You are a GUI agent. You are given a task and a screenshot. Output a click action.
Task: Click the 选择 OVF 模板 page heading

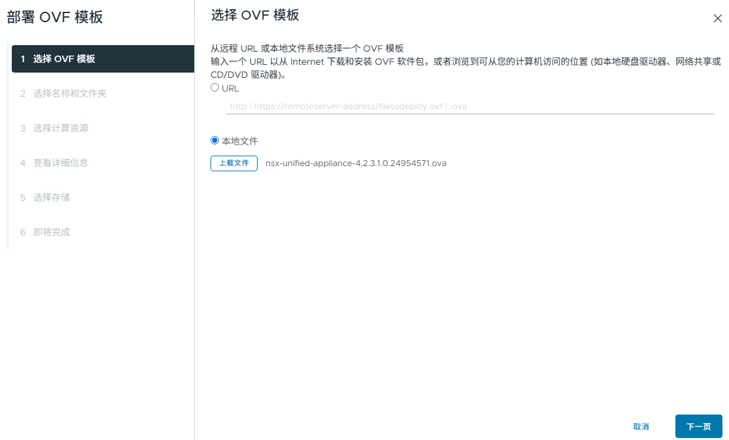pos(255,15)
